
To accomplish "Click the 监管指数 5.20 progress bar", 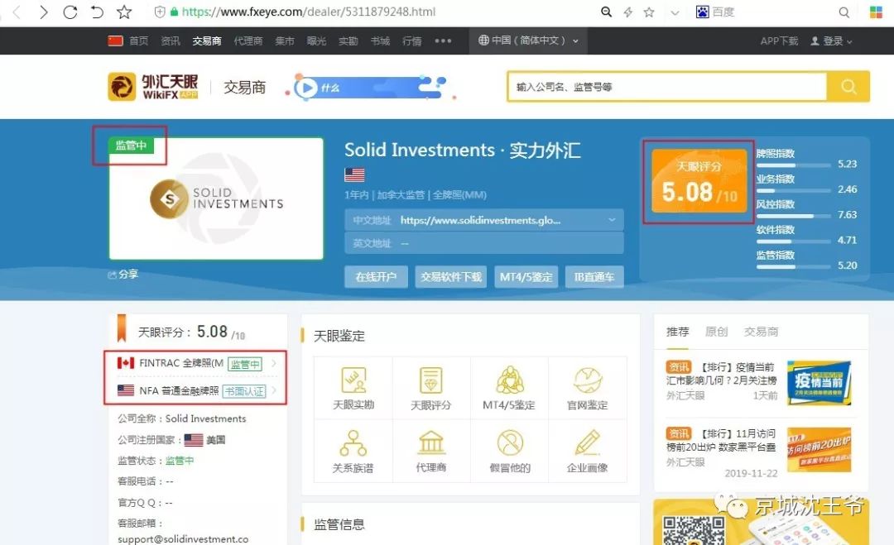I will click(x=793, y=266).
